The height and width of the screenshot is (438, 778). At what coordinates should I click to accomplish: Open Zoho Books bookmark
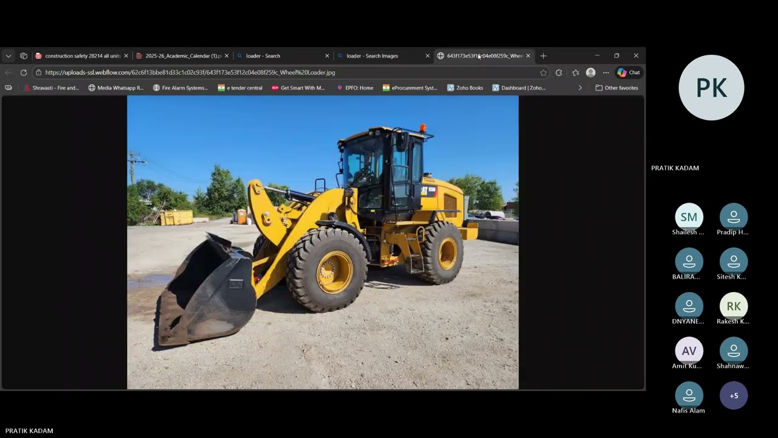[465, 88]
